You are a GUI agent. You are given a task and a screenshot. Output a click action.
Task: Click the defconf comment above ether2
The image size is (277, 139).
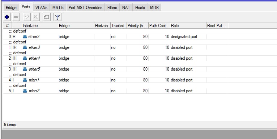click(x=17, y=31)
